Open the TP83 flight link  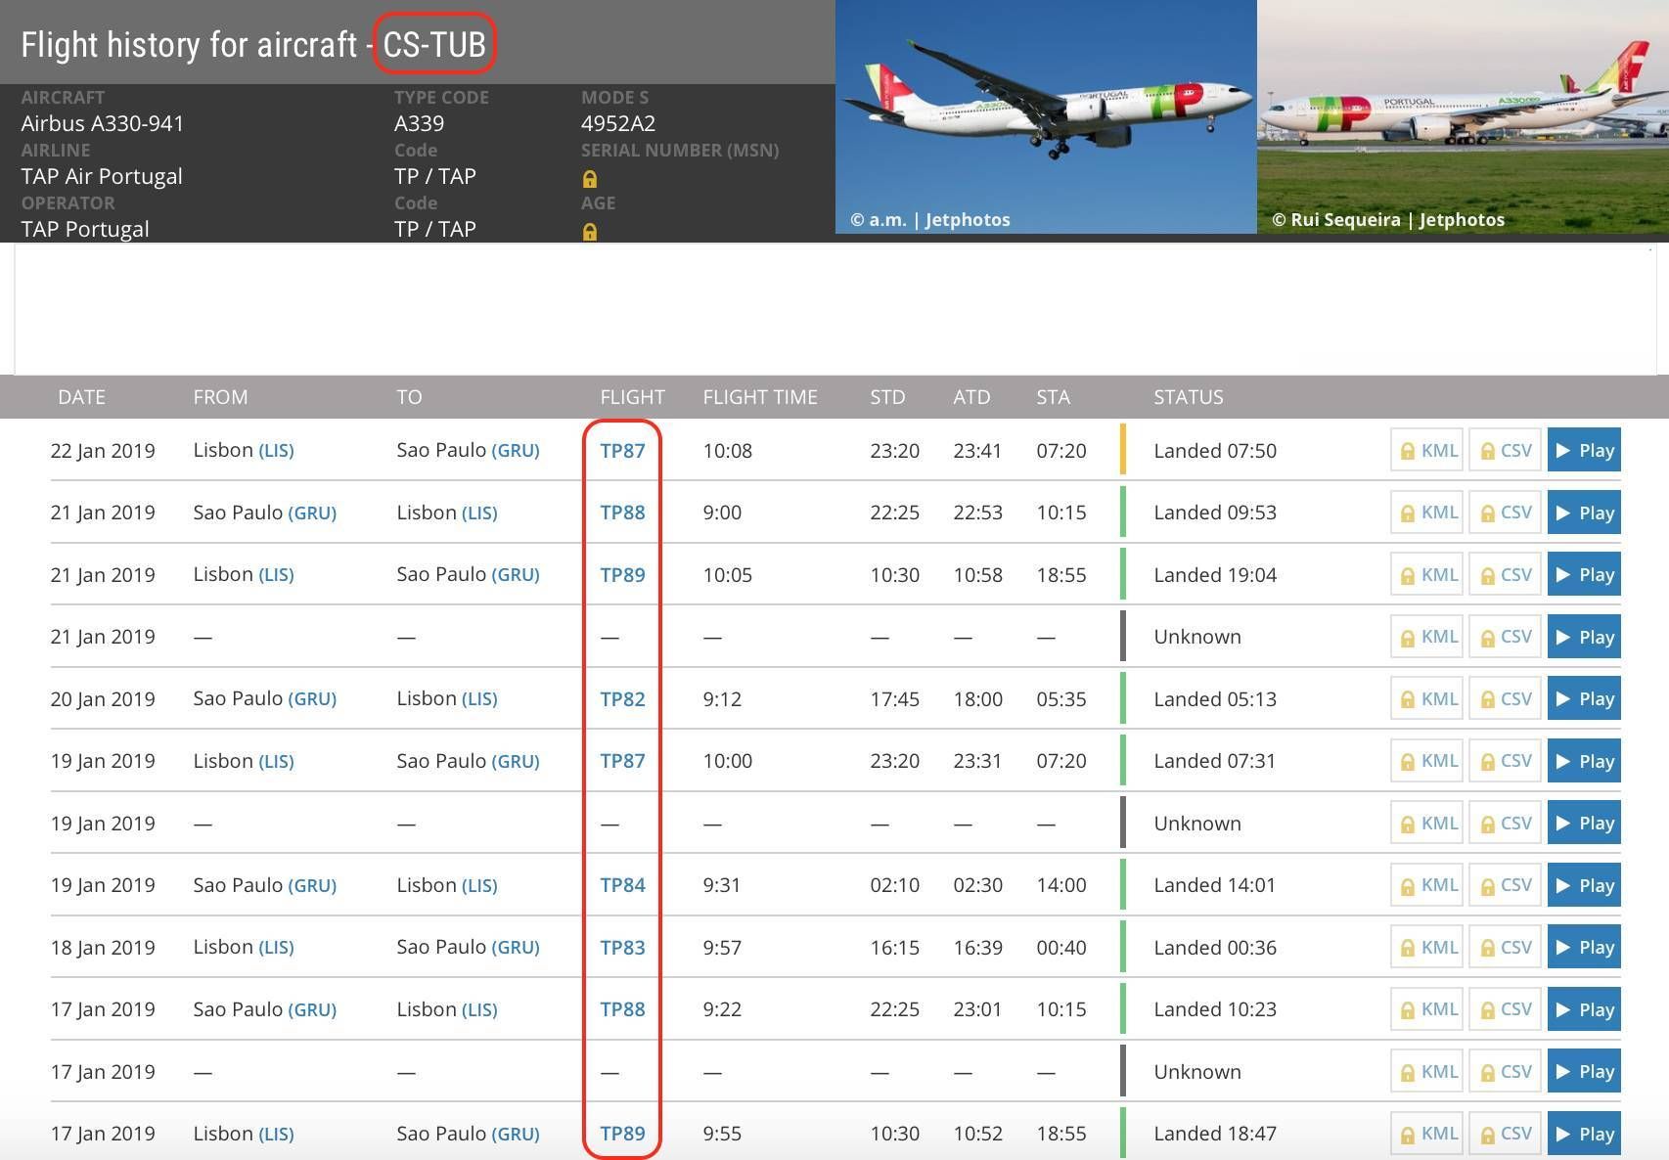622,948
